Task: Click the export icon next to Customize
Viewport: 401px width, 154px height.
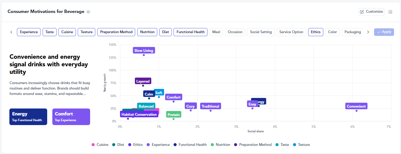Action: pyautogui.click(x=390, y=12)
